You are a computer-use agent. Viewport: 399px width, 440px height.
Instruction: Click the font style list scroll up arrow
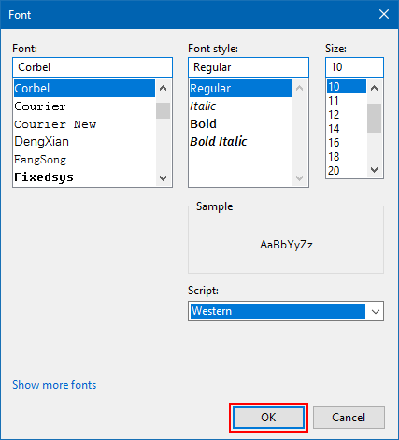[x=300, y=89]
